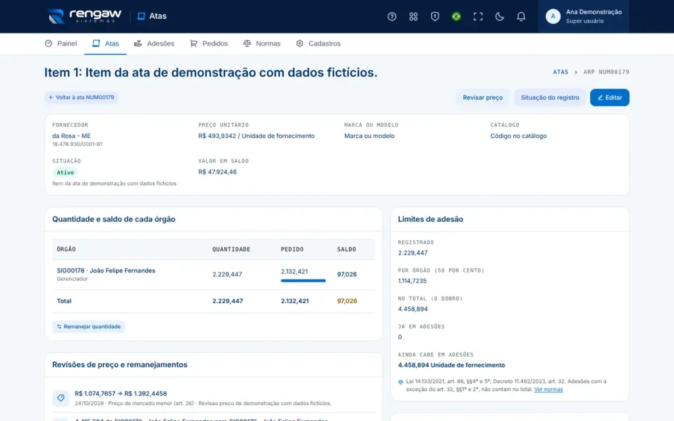The width and height of the screenshot is (674, 421).
Task: Click the ATAS breadcrumb
Action: (x=561, y=72)
